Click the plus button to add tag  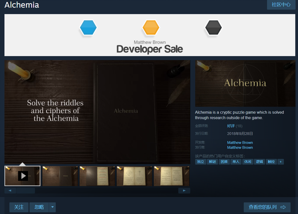coord(280,162)
